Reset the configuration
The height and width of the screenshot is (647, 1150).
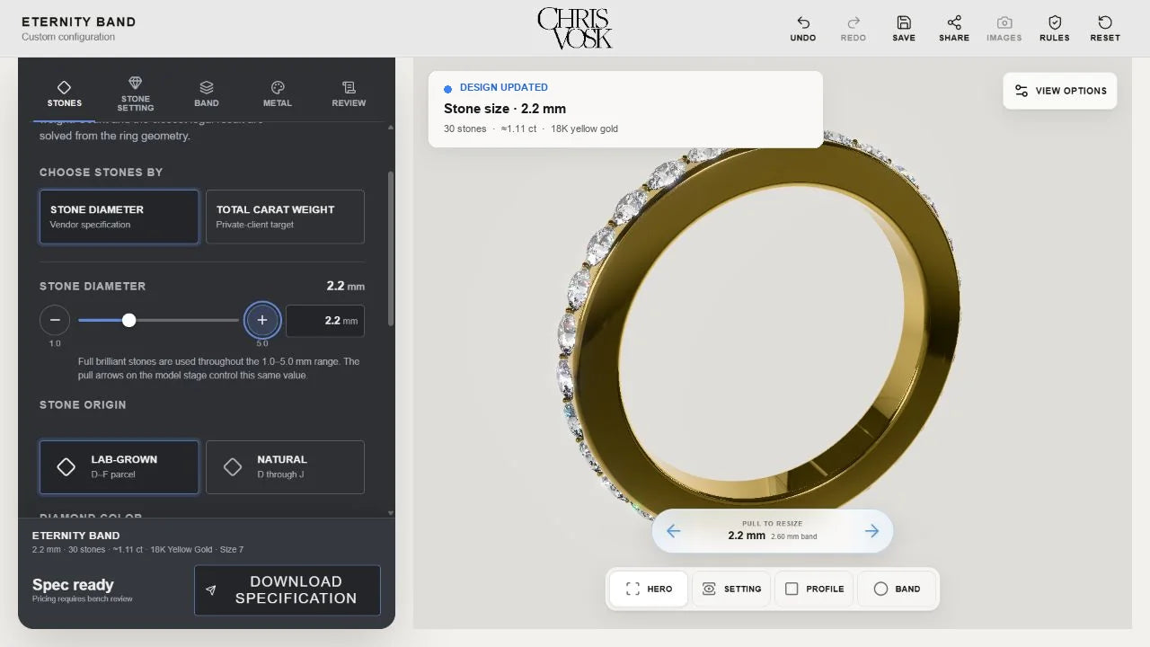[1105, 28]
